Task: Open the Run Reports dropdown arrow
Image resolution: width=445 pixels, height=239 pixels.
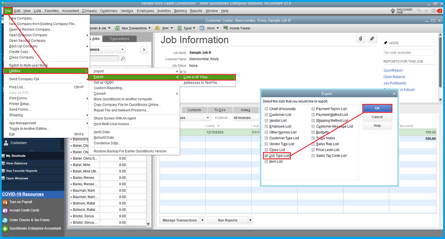Action: 250,220
